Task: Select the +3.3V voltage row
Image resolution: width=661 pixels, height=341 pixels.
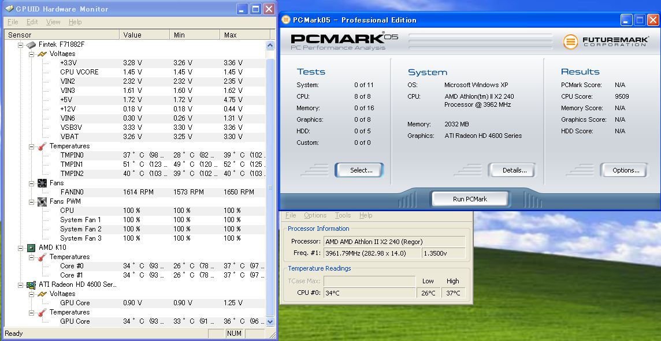Action: pyautogui.click(x=162, y=63)
